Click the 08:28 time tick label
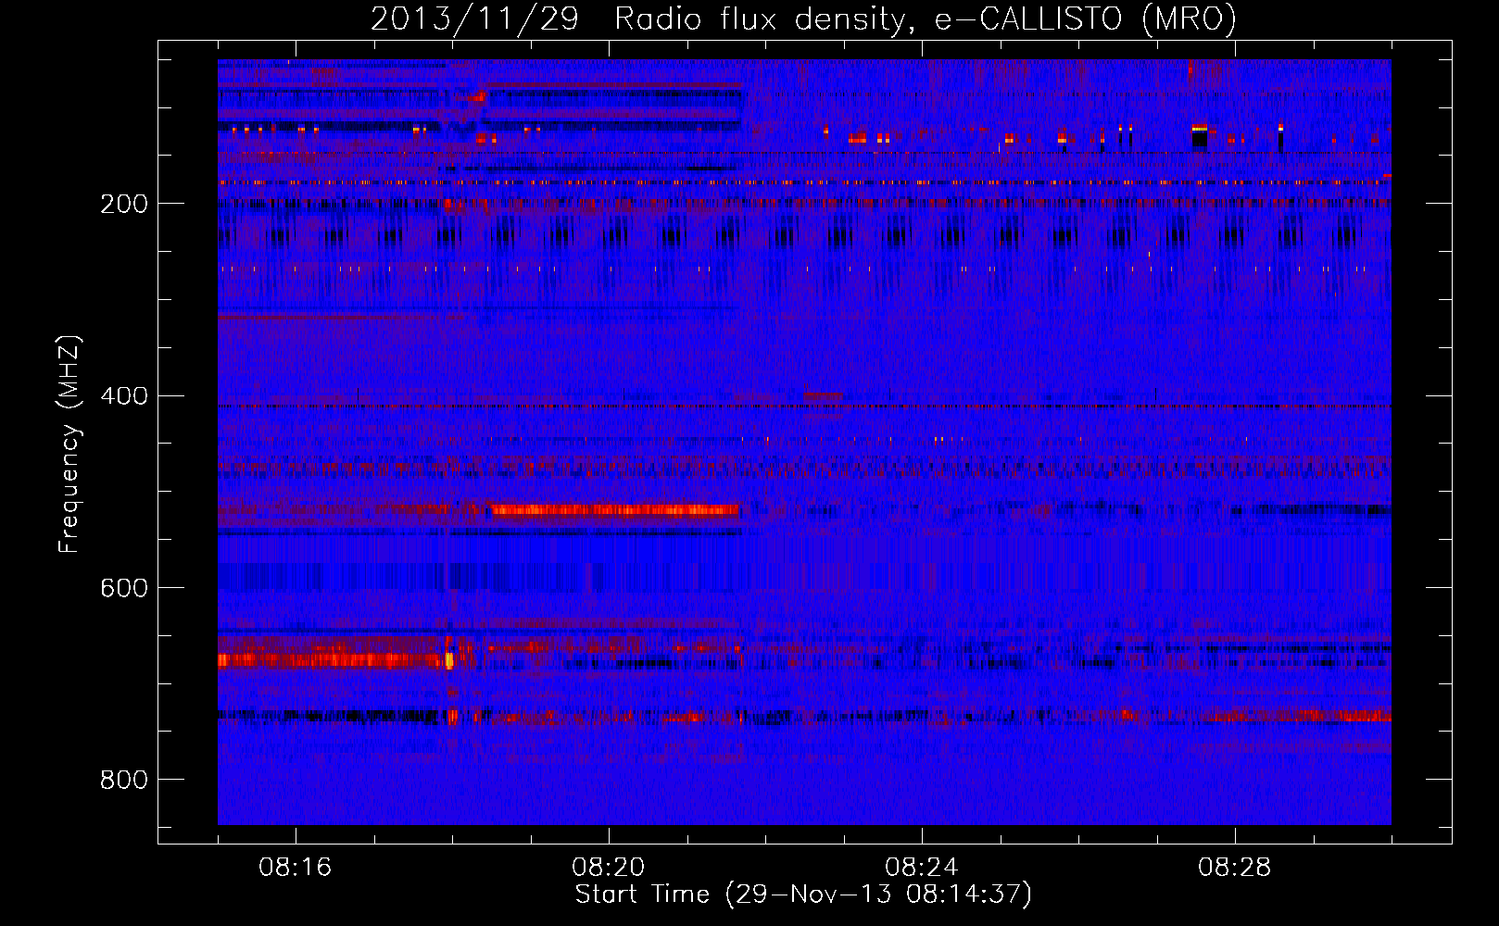The image size is (1499, 926). [1235, 868]
